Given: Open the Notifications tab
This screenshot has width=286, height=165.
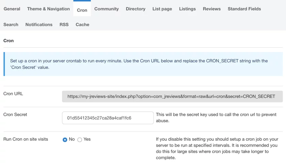Looking at the screenshot, I should pos(39,25).
